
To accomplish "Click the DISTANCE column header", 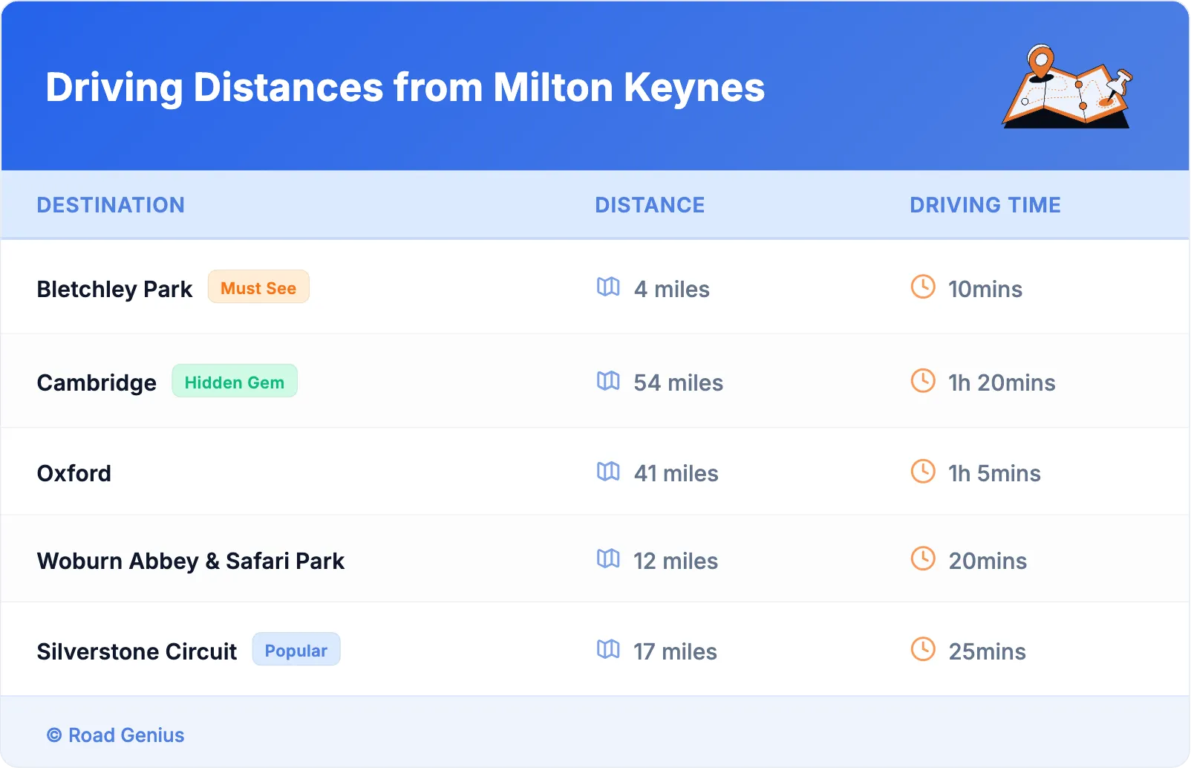I will [x=650, y=205].
